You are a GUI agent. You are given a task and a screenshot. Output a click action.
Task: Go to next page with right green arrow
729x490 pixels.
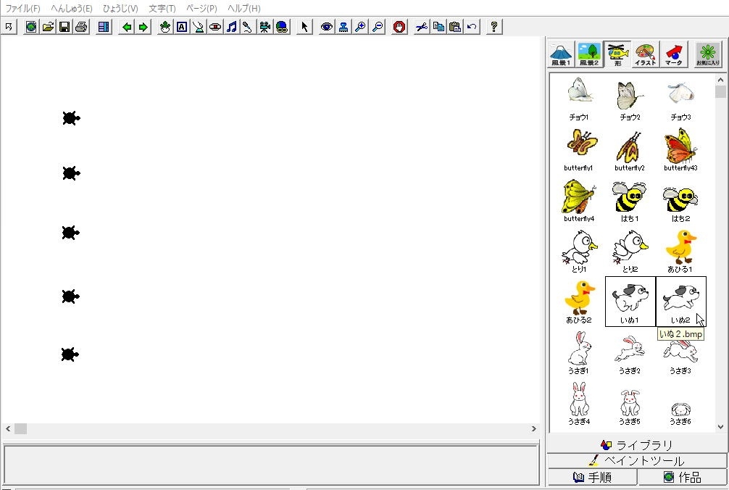tap(143, 27)
